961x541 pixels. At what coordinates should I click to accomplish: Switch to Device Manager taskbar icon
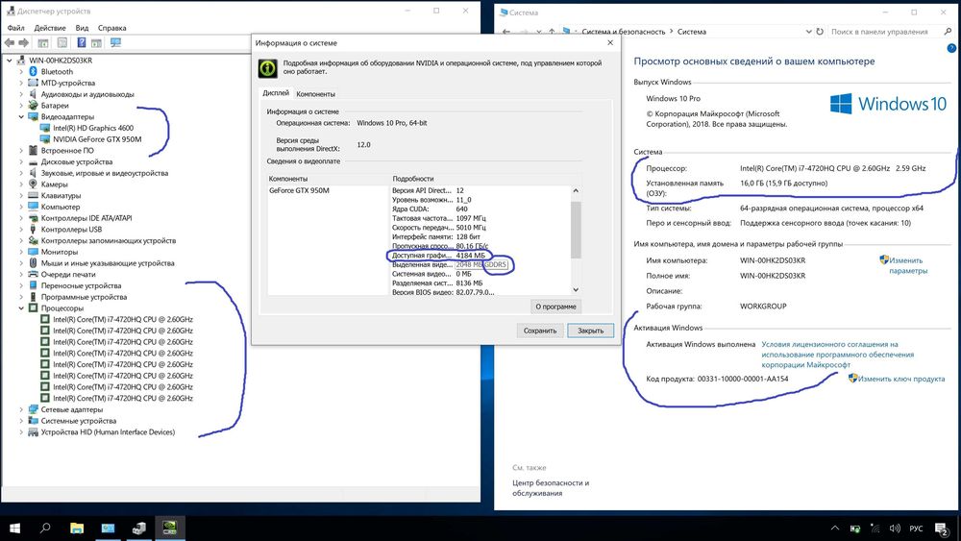[139, 529]
